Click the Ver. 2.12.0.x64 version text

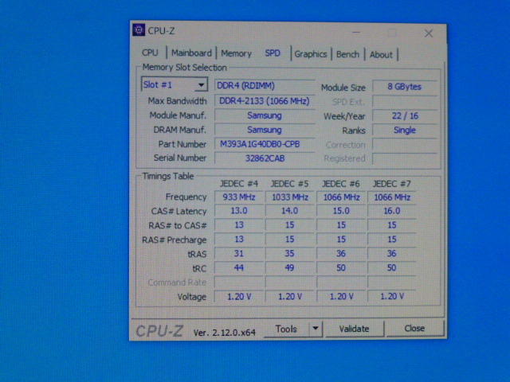[225, 333]
